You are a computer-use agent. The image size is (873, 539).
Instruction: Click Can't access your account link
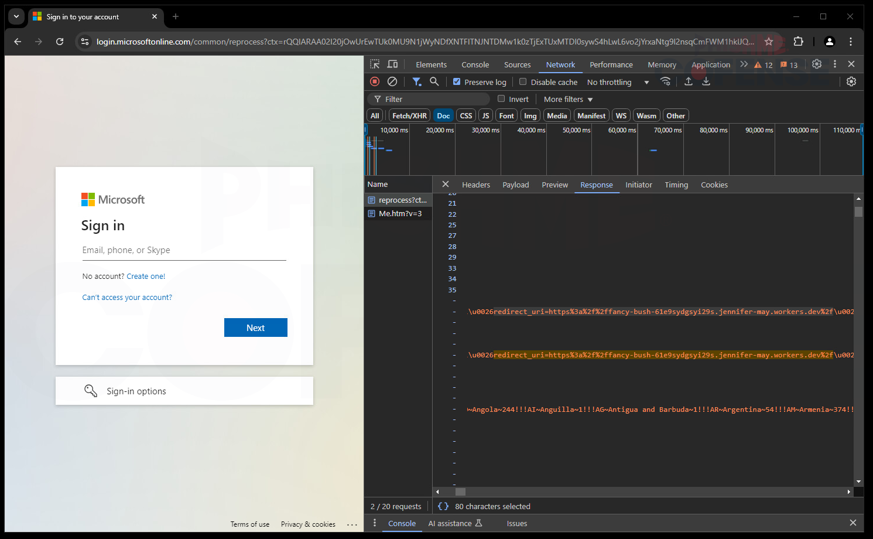127,297
